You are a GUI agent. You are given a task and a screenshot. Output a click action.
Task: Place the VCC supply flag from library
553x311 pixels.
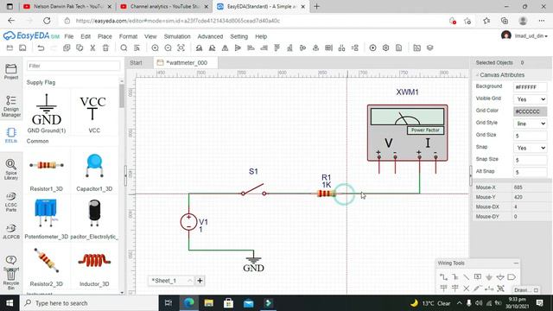tap(93, 113)
